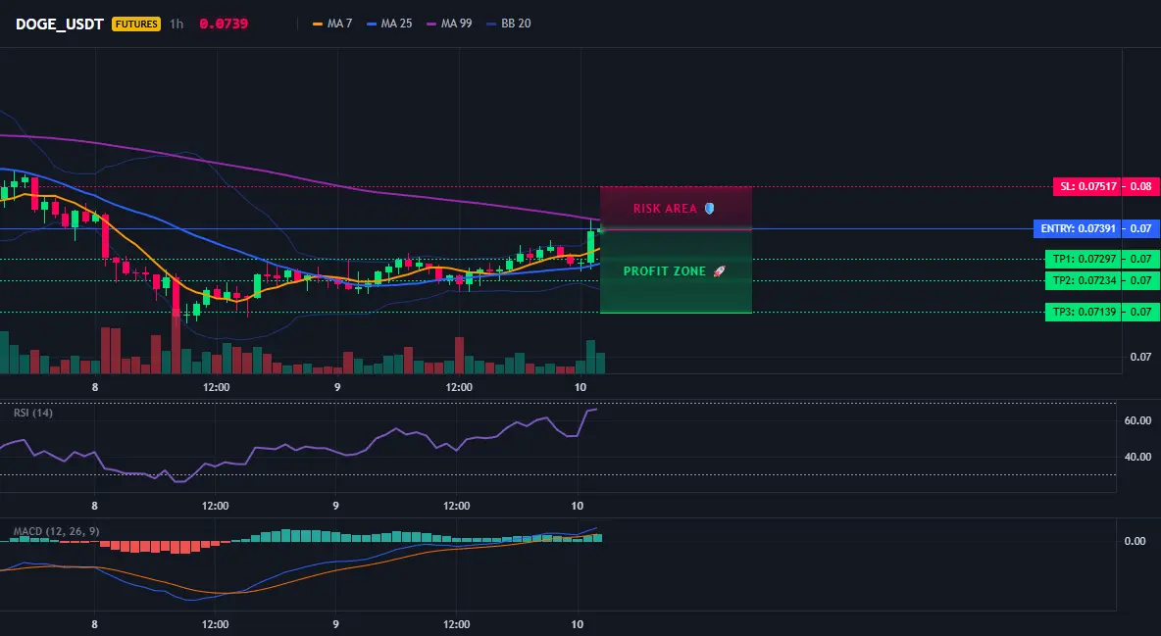
Task: Click the TP3: 0.07139 target label
Action: click(x=1084, y=312)
